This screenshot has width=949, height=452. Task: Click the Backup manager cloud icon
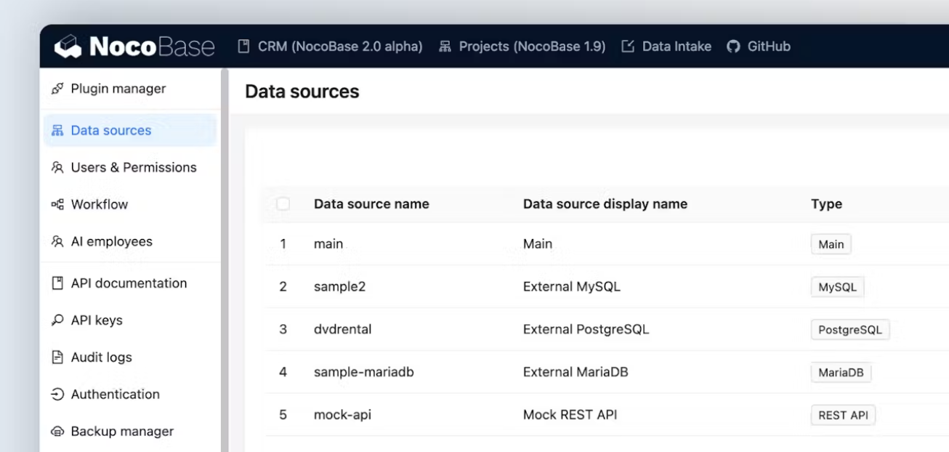[57, 432]
